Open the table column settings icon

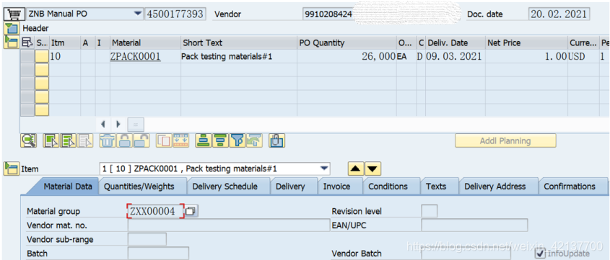point(27,42)
